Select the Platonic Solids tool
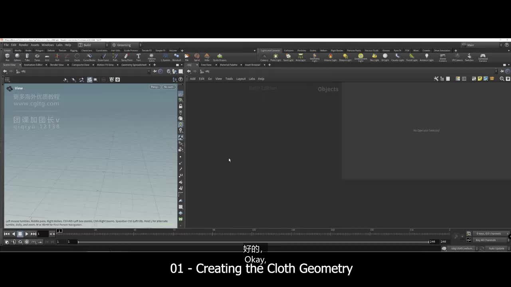This screenshot has width=511, height=287. coord(152,58)
